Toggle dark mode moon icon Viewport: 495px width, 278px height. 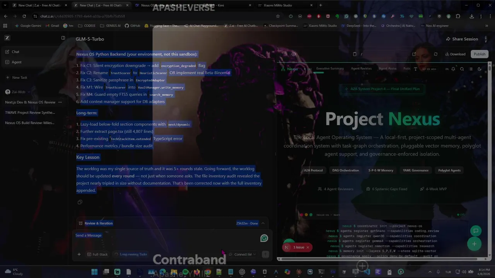coord(480,69)
